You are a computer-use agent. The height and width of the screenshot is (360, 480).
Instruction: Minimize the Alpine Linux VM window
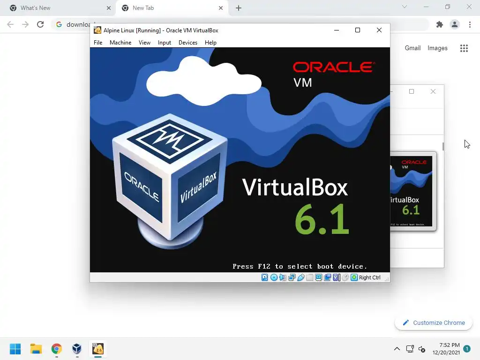[337, 30]
